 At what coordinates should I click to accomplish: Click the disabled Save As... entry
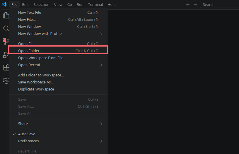(x=58, y=107)
